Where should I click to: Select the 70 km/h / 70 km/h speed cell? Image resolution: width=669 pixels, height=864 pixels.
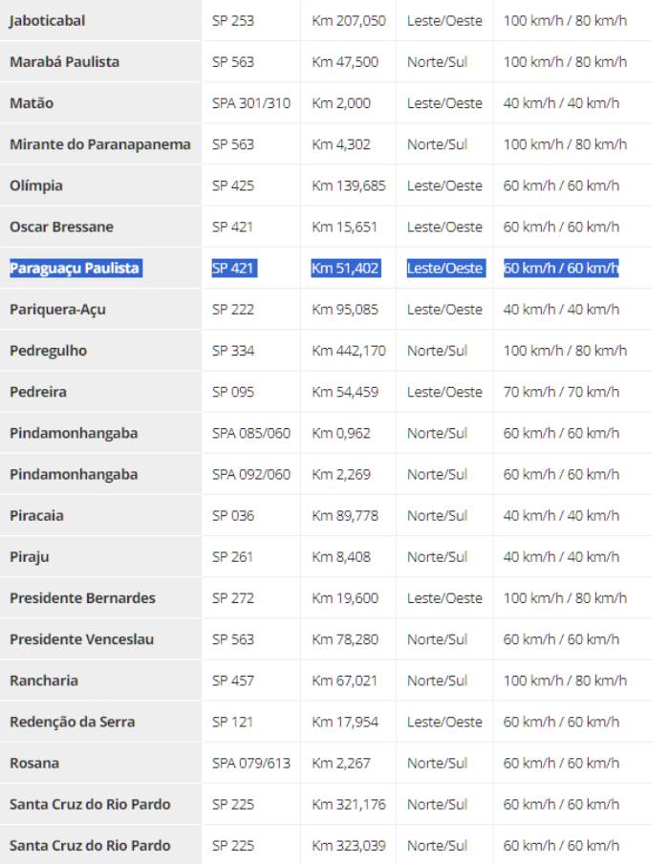(x=561, y=392)
